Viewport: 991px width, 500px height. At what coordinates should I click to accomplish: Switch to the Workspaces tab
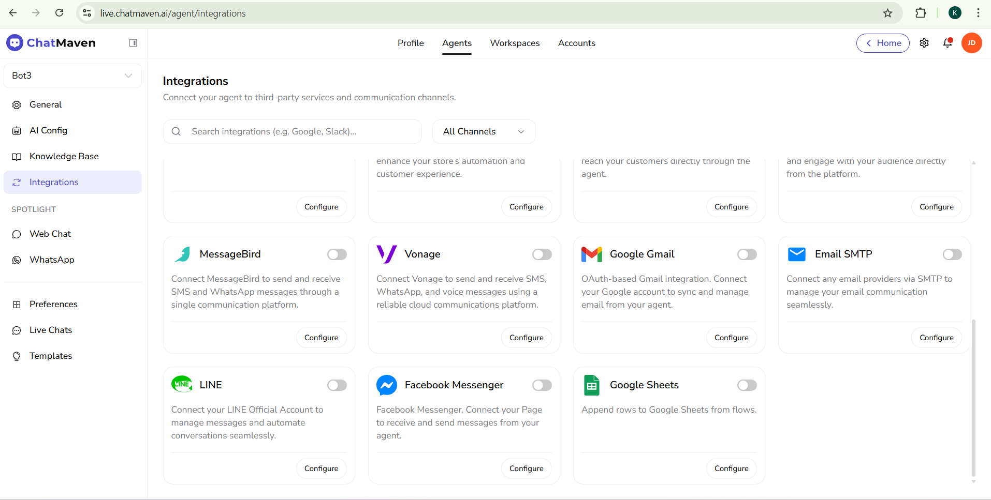click(515, 43)
